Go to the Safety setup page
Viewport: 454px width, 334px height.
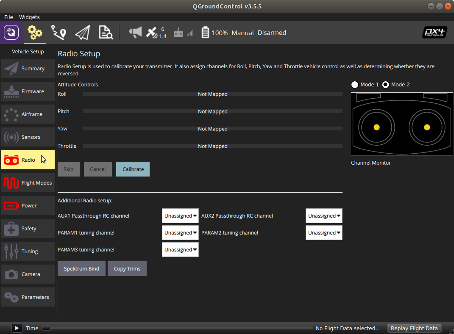[28, 229]
